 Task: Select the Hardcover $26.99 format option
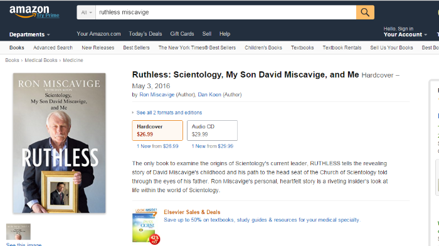point(157,130)
